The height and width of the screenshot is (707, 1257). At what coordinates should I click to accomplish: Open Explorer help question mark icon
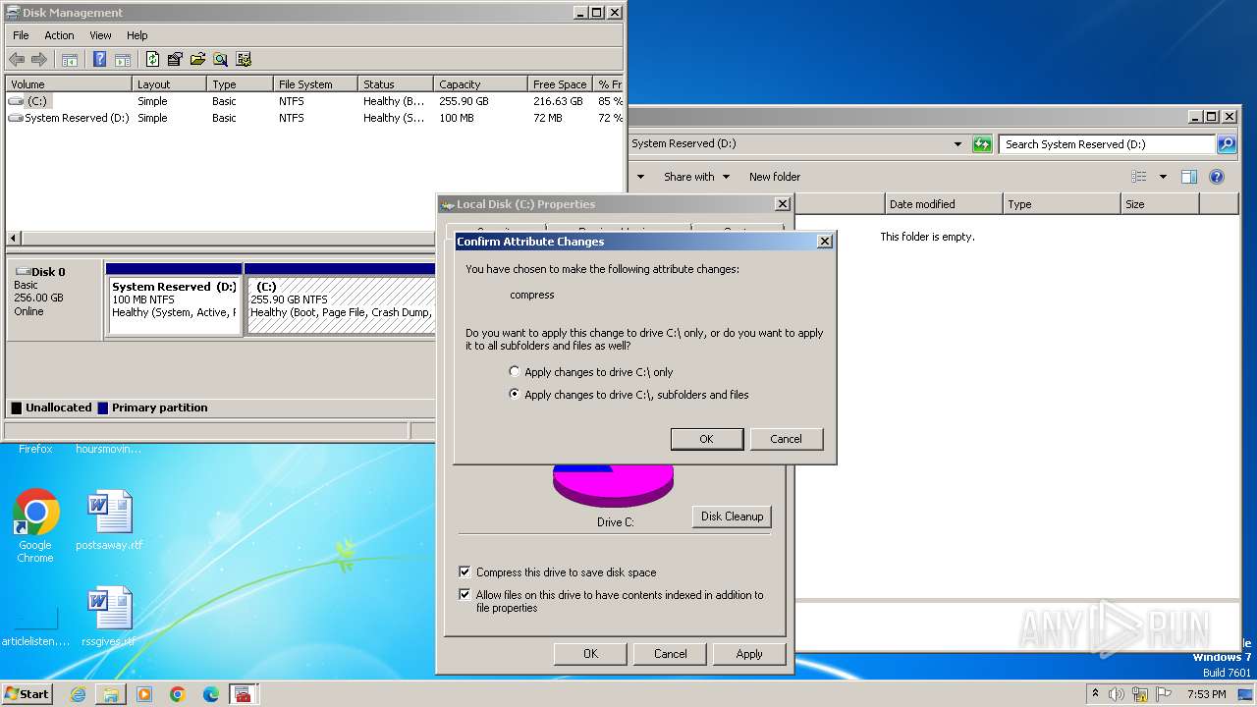[1217, 177]
